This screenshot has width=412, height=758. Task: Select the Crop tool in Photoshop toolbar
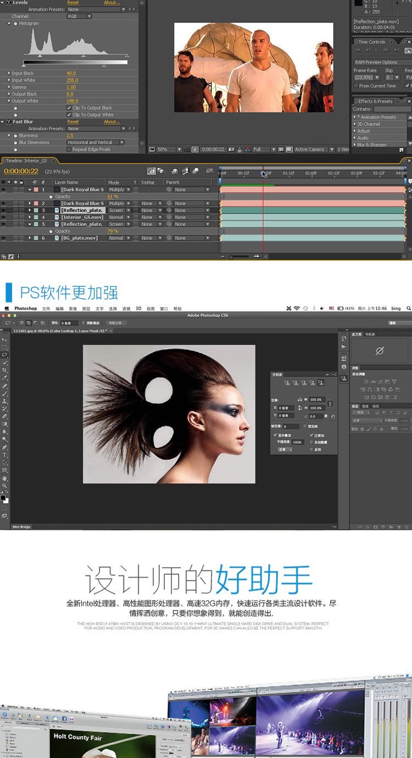tap(4, 370)
